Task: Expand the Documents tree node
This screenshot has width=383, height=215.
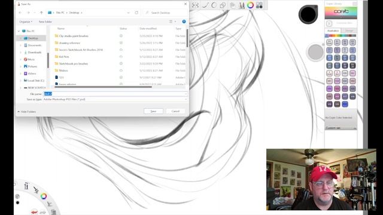Action: pyautogui.click(x=20, y=45)
